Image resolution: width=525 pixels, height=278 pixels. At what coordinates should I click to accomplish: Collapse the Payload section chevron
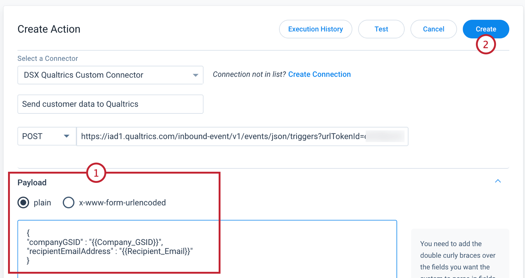[498, 181]
